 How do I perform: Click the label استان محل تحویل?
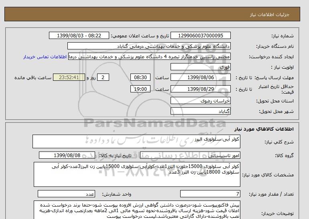(275, 101)
